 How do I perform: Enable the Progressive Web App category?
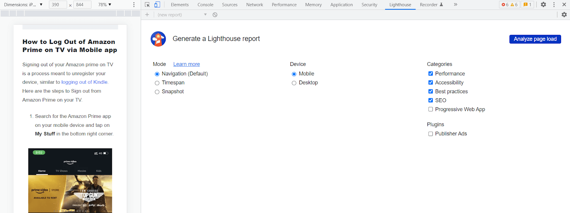click(431, 109)
